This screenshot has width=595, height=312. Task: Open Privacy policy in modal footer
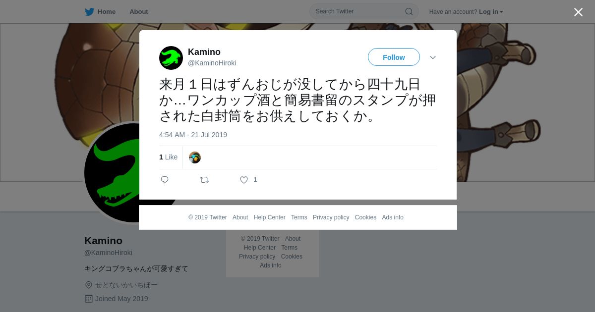tap(331, 217)
